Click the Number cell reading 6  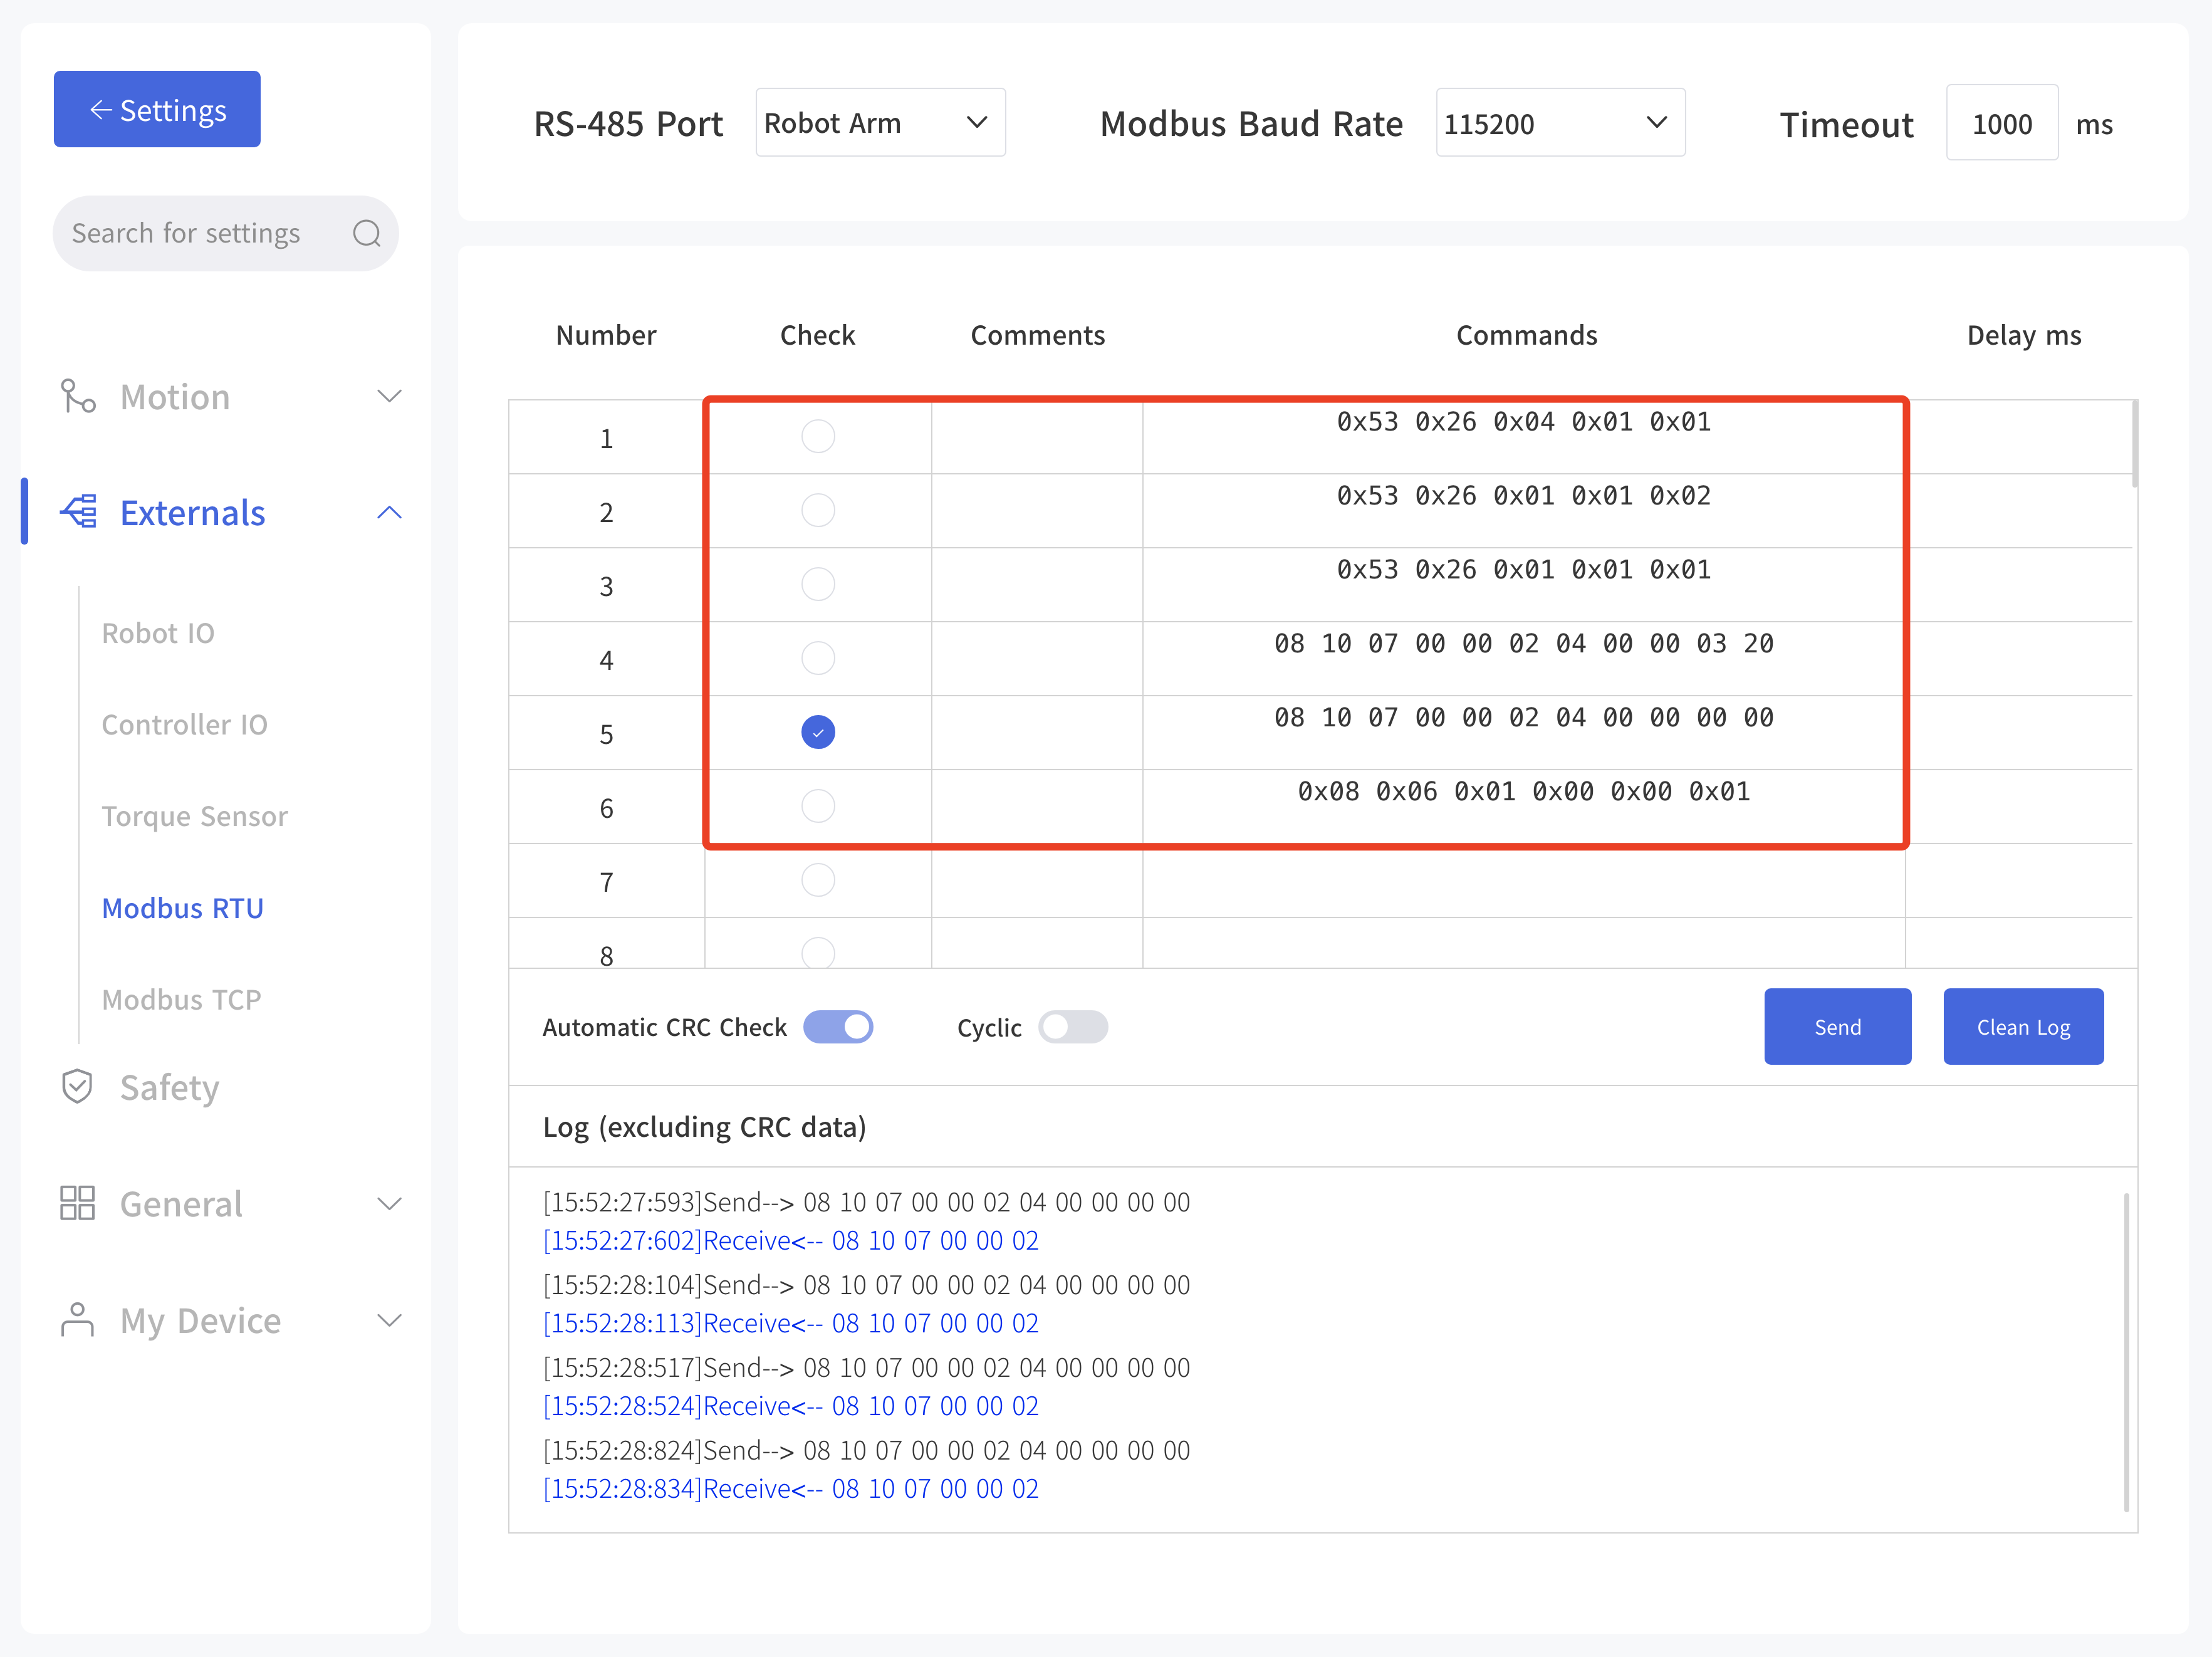pyautogui.click(x=606, y=806)
